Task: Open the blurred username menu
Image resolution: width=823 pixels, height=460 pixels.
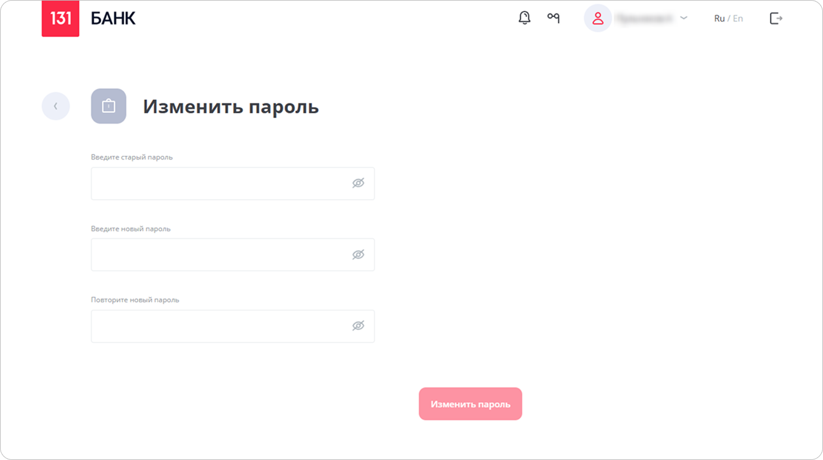Action: click(x=644, y=18)
